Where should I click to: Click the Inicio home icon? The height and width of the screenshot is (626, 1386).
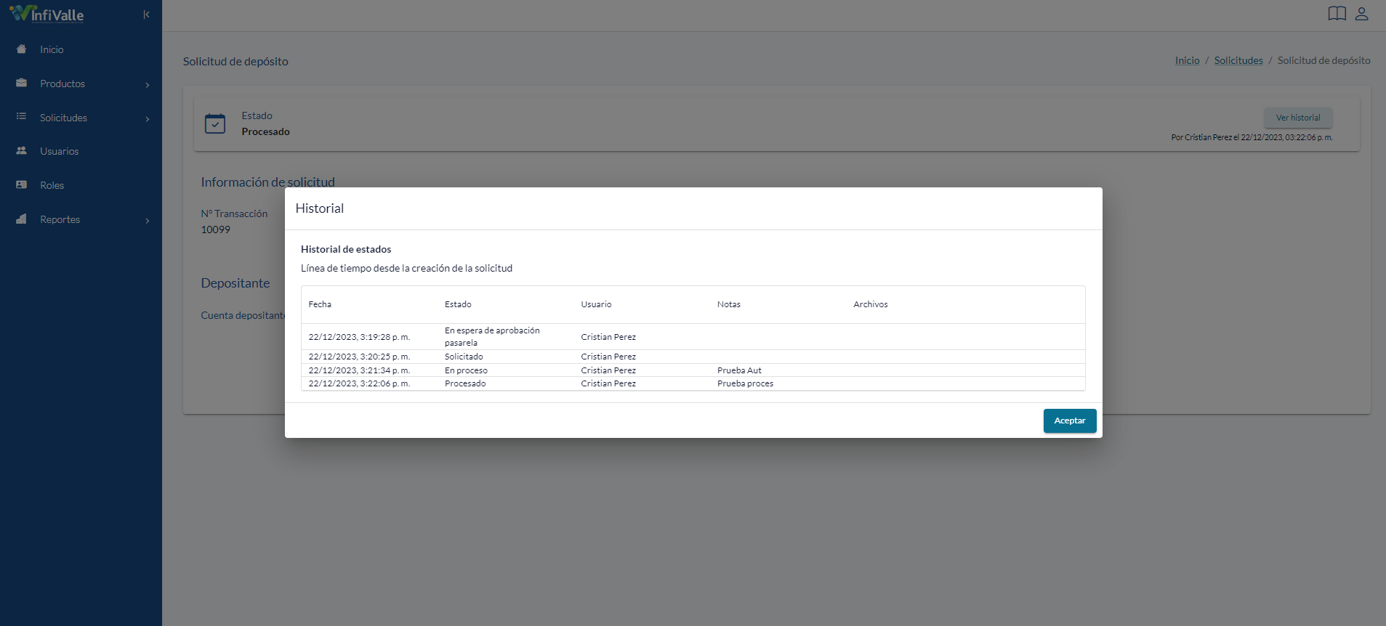[x=22, y=49]
